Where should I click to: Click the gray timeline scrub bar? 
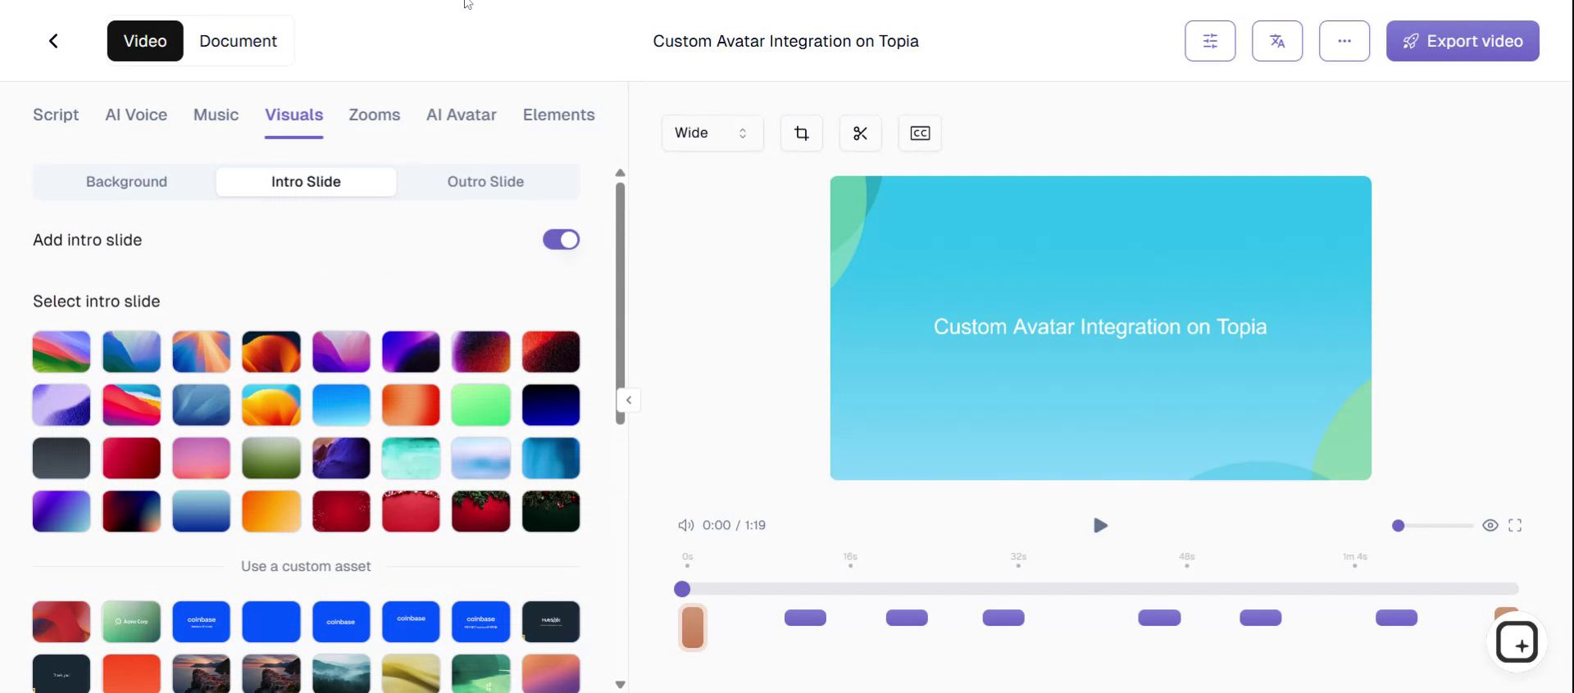[x=1100, y=589]
